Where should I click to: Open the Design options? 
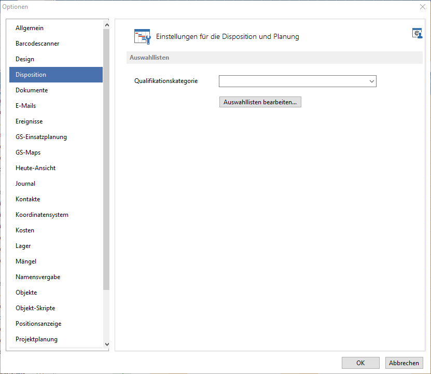pos(56,59)
